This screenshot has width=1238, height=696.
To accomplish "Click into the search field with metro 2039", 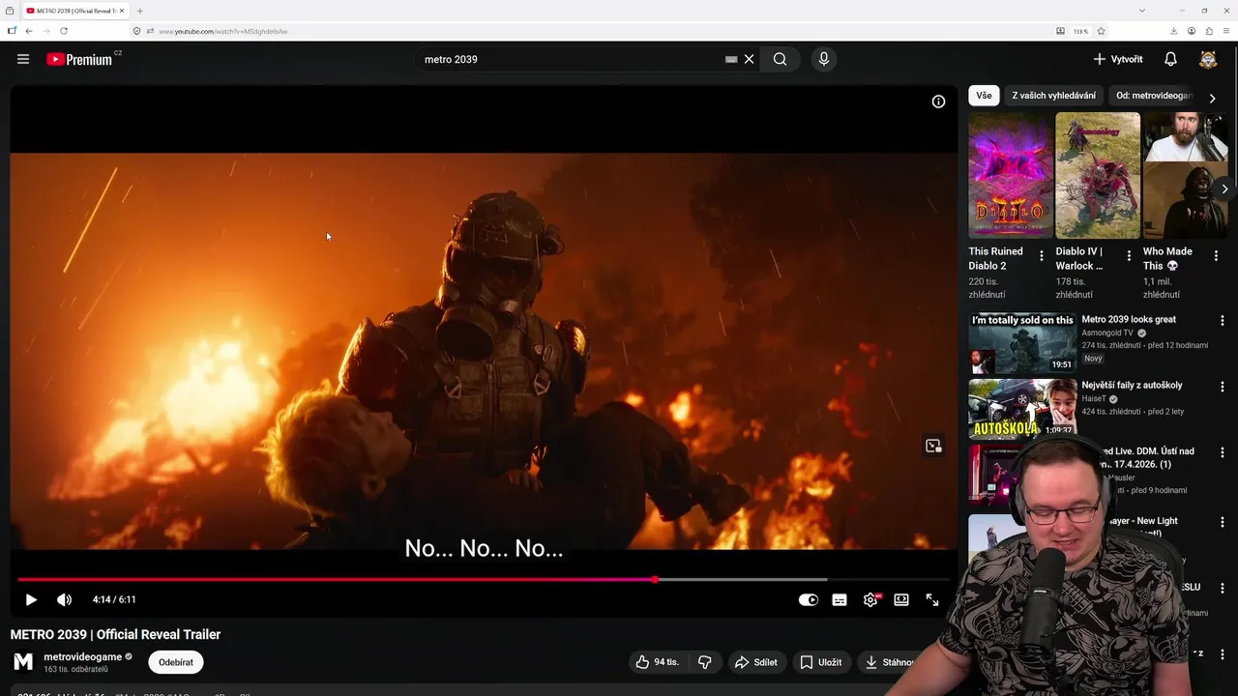I will point(571,59).
